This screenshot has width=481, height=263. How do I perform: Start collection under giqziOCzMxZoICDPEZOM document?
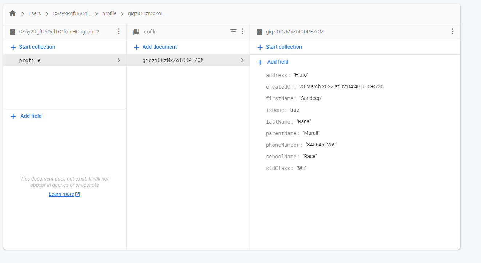pos(279,47)
